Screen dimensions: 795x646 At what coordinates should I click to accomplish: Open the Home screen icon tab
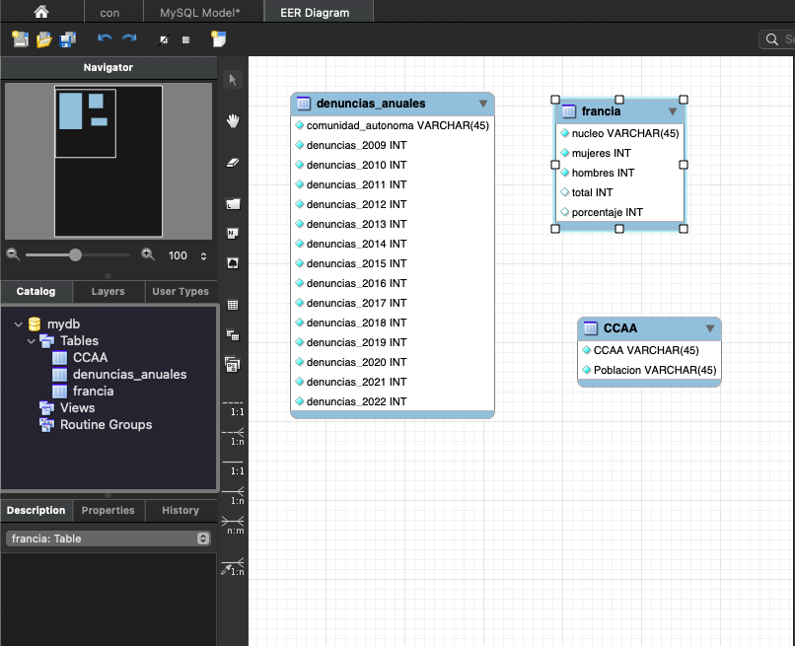click(41, 12)
